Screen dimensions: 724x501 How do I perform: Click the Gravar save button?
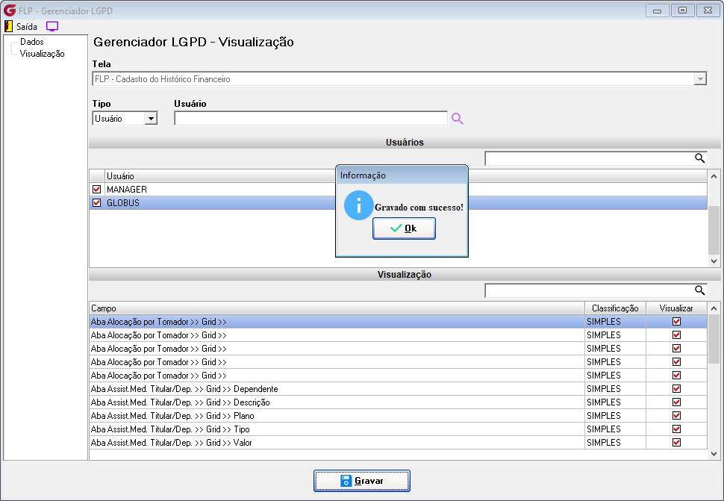362,481
